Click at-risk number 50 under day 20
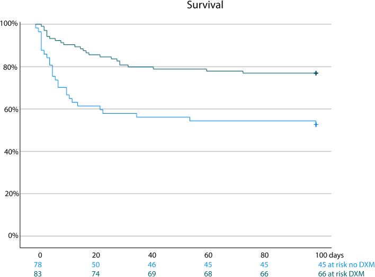 point(96,265)
